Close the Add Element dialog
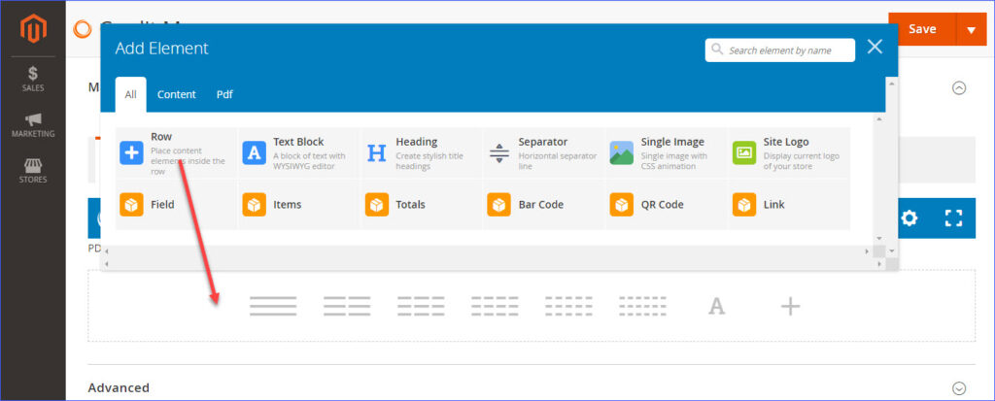 point(875,47)
